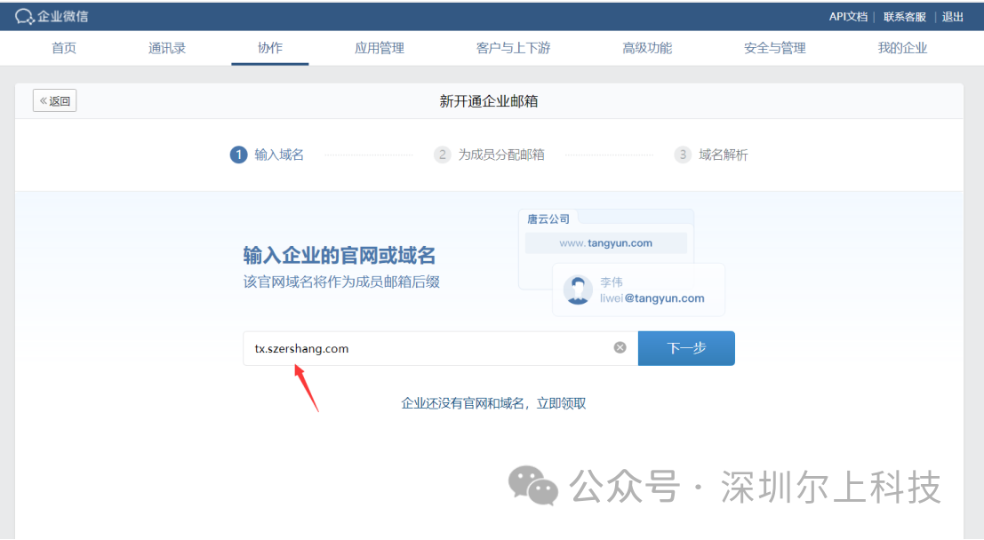The width and height of the screenshot is (984, 540).
Task: Open the 我的企业 tab
Action: point(902,48)
